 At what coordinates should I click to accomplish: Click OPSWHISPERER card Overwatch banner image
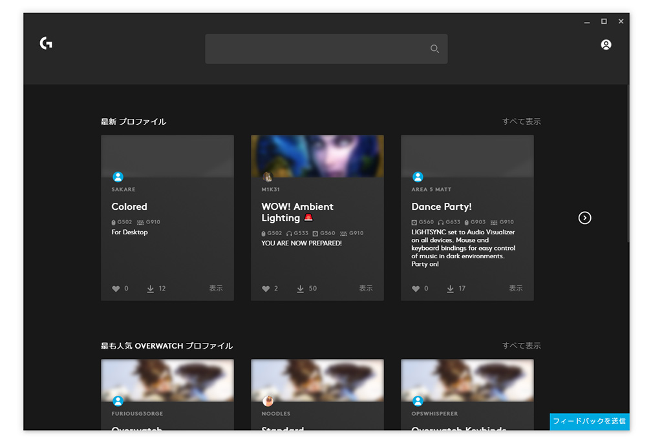(467, 380)
